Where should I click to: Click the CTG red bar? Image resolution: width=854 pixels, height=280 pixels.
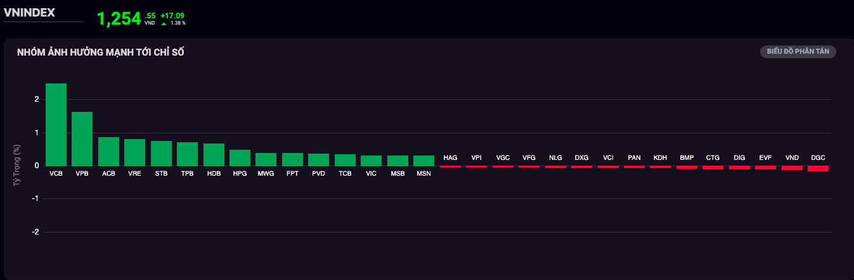713,167
